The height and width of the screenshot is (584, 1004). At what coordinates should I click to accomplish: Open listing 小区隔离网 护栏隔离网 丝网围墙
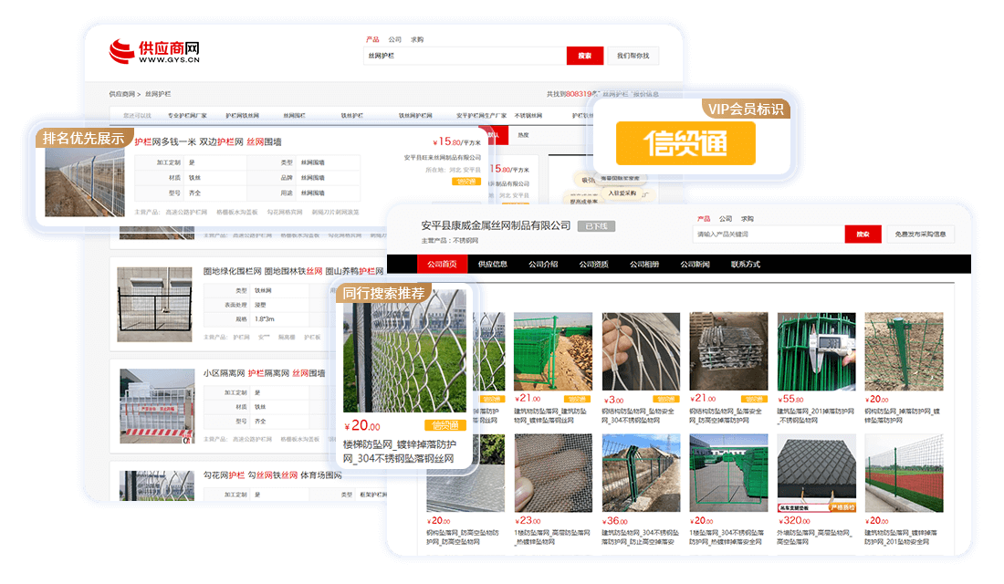point(264,373)
